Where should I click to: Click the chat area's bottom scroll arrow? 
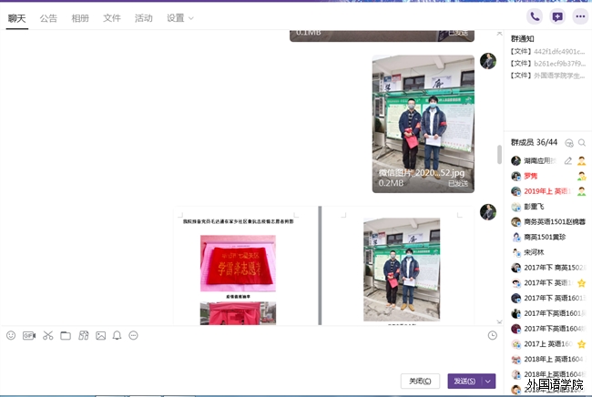(499, 322)
